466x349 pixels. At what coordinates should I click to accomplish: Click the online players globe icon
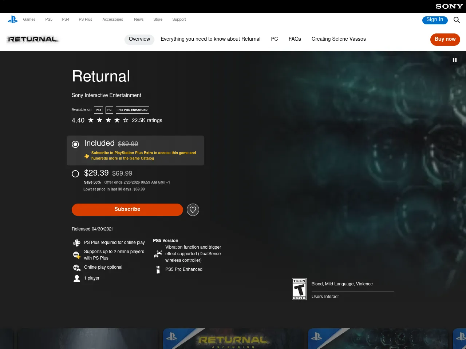pos(76,255)
